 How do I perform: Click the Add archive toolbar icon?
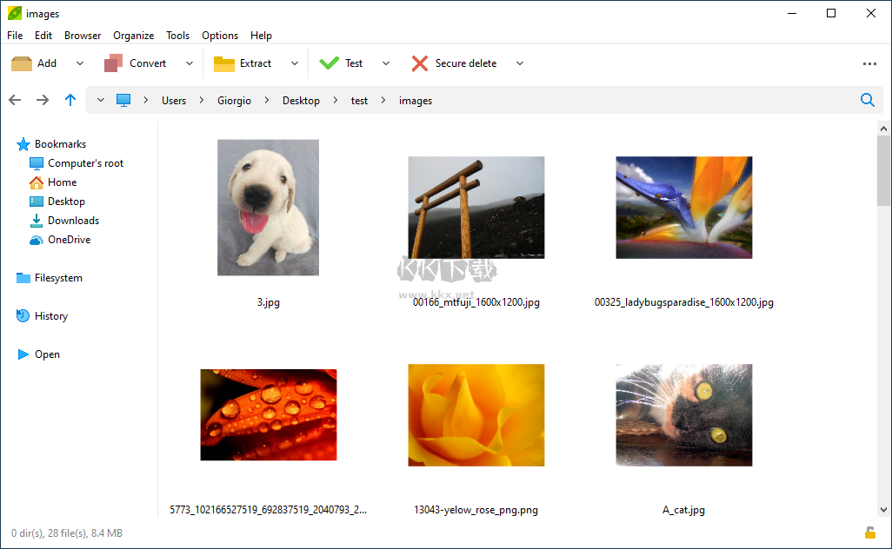(x=22, y=63)
